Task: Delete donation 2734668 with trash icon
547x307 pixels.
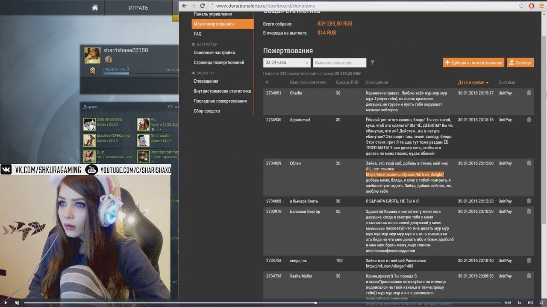Action: point(529,201)
